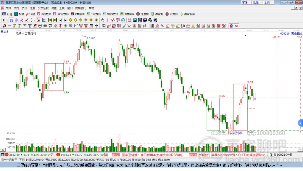Open the P四方形 tool
The image size is (303, 171).
44,14
